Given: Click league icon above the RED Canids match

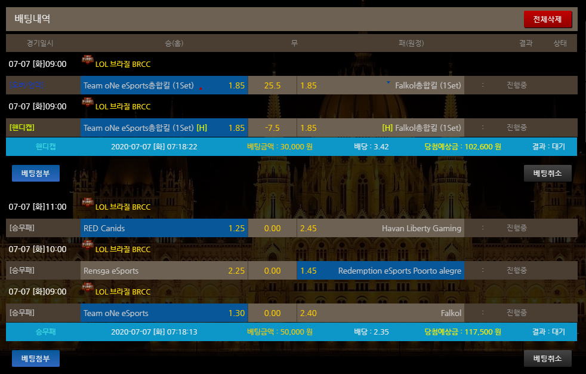Looking at the screenshot, I should pyautogui.click(x=88, y=203).
